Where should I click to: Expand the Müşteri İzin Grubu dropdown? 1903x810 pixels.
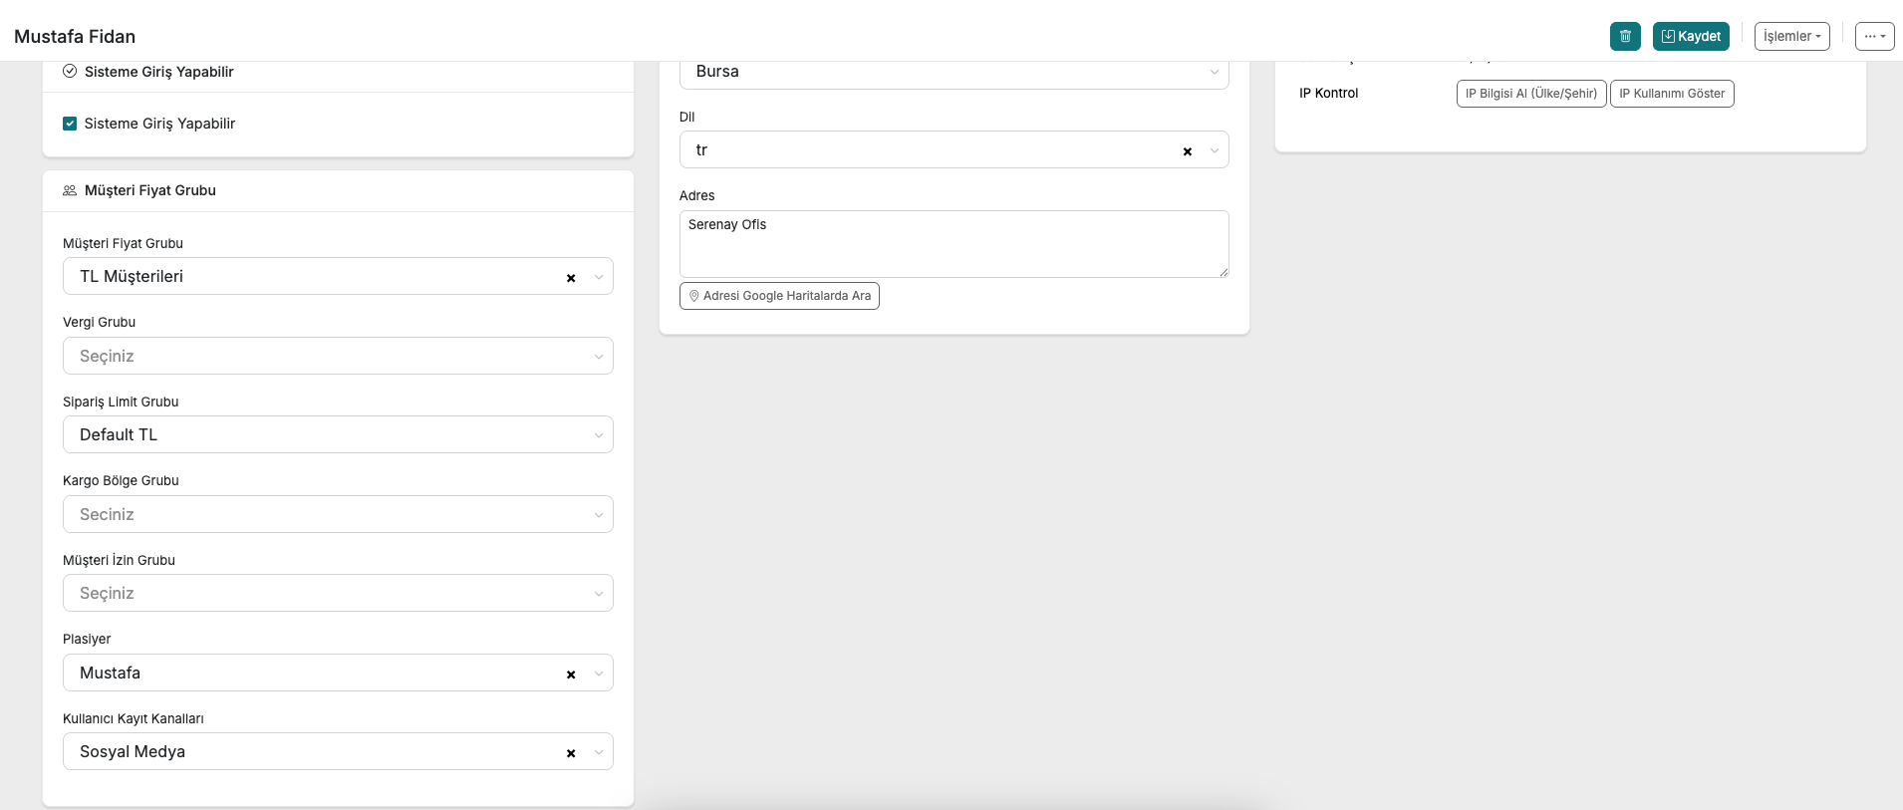[338, 593]
